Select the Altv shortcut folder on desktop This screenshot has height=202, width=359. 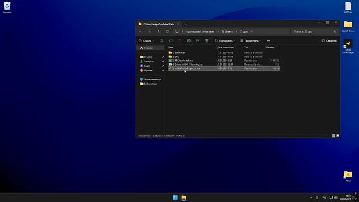point(348,176)
